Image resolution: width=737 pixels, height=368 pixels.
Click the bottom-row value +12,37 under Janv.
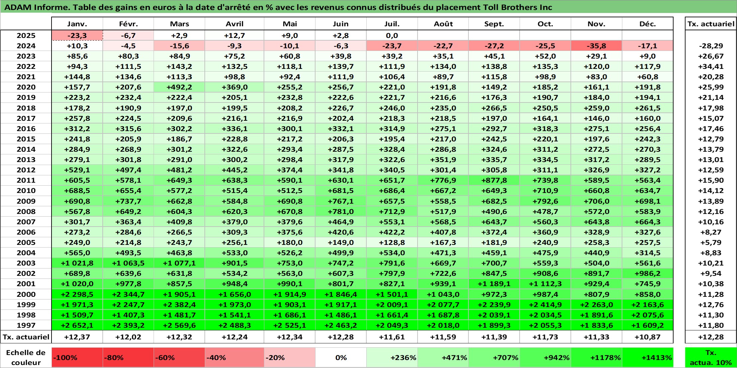click(77, 337)
